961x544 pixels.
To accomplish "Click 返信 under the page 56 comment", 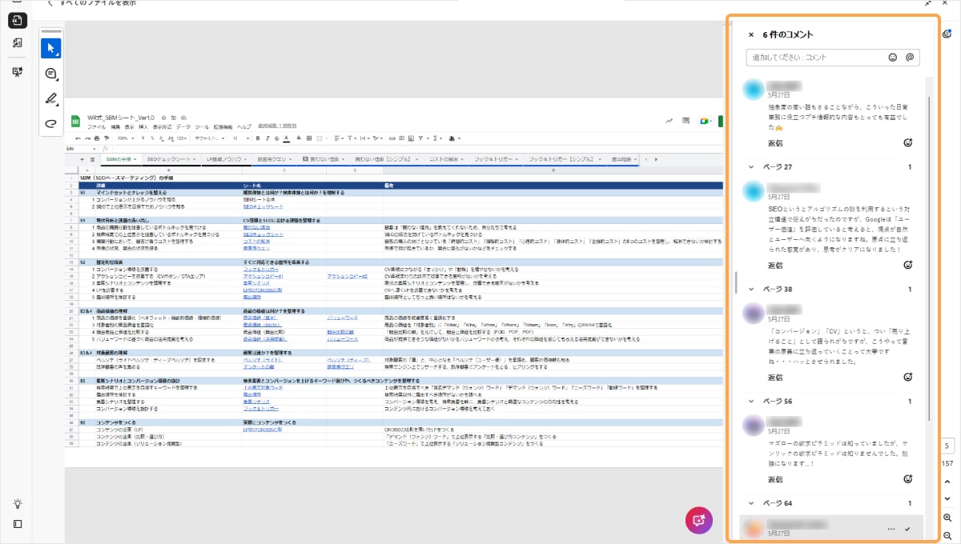I will (775, 479).
